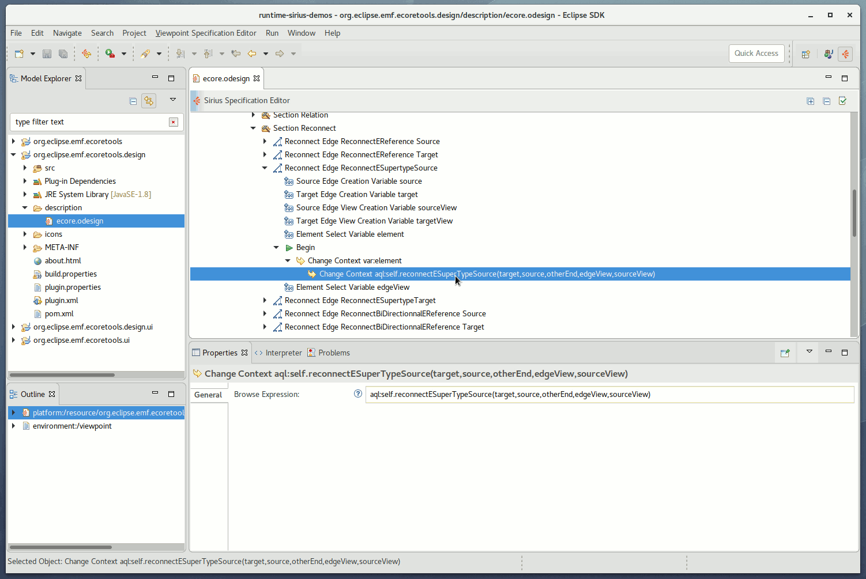The image size is (866, 579).
Task: Click the type filter text field
Action: pyautogui.click(x=89, y=122)
